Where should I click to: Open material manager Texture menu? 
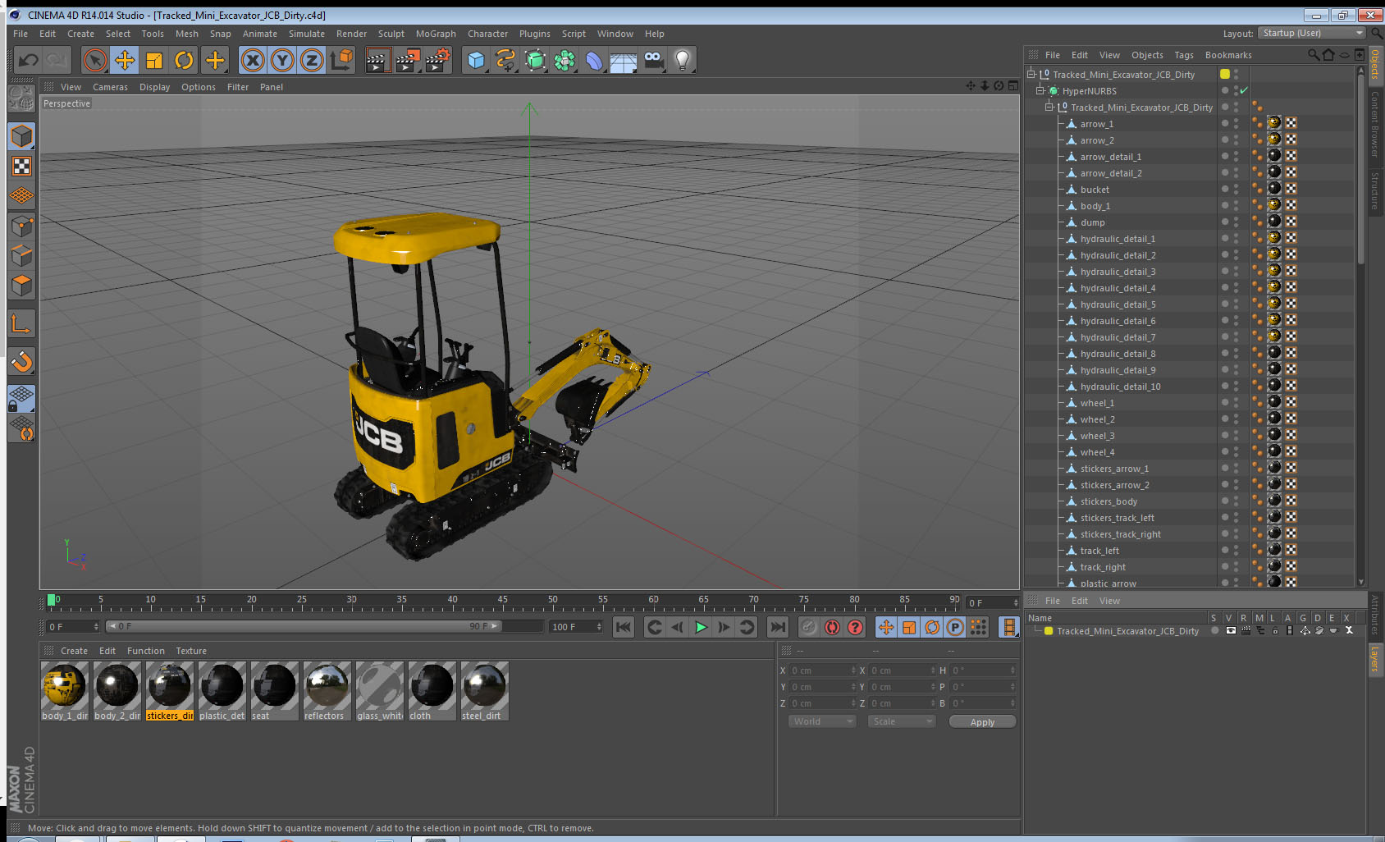point(191,651)
